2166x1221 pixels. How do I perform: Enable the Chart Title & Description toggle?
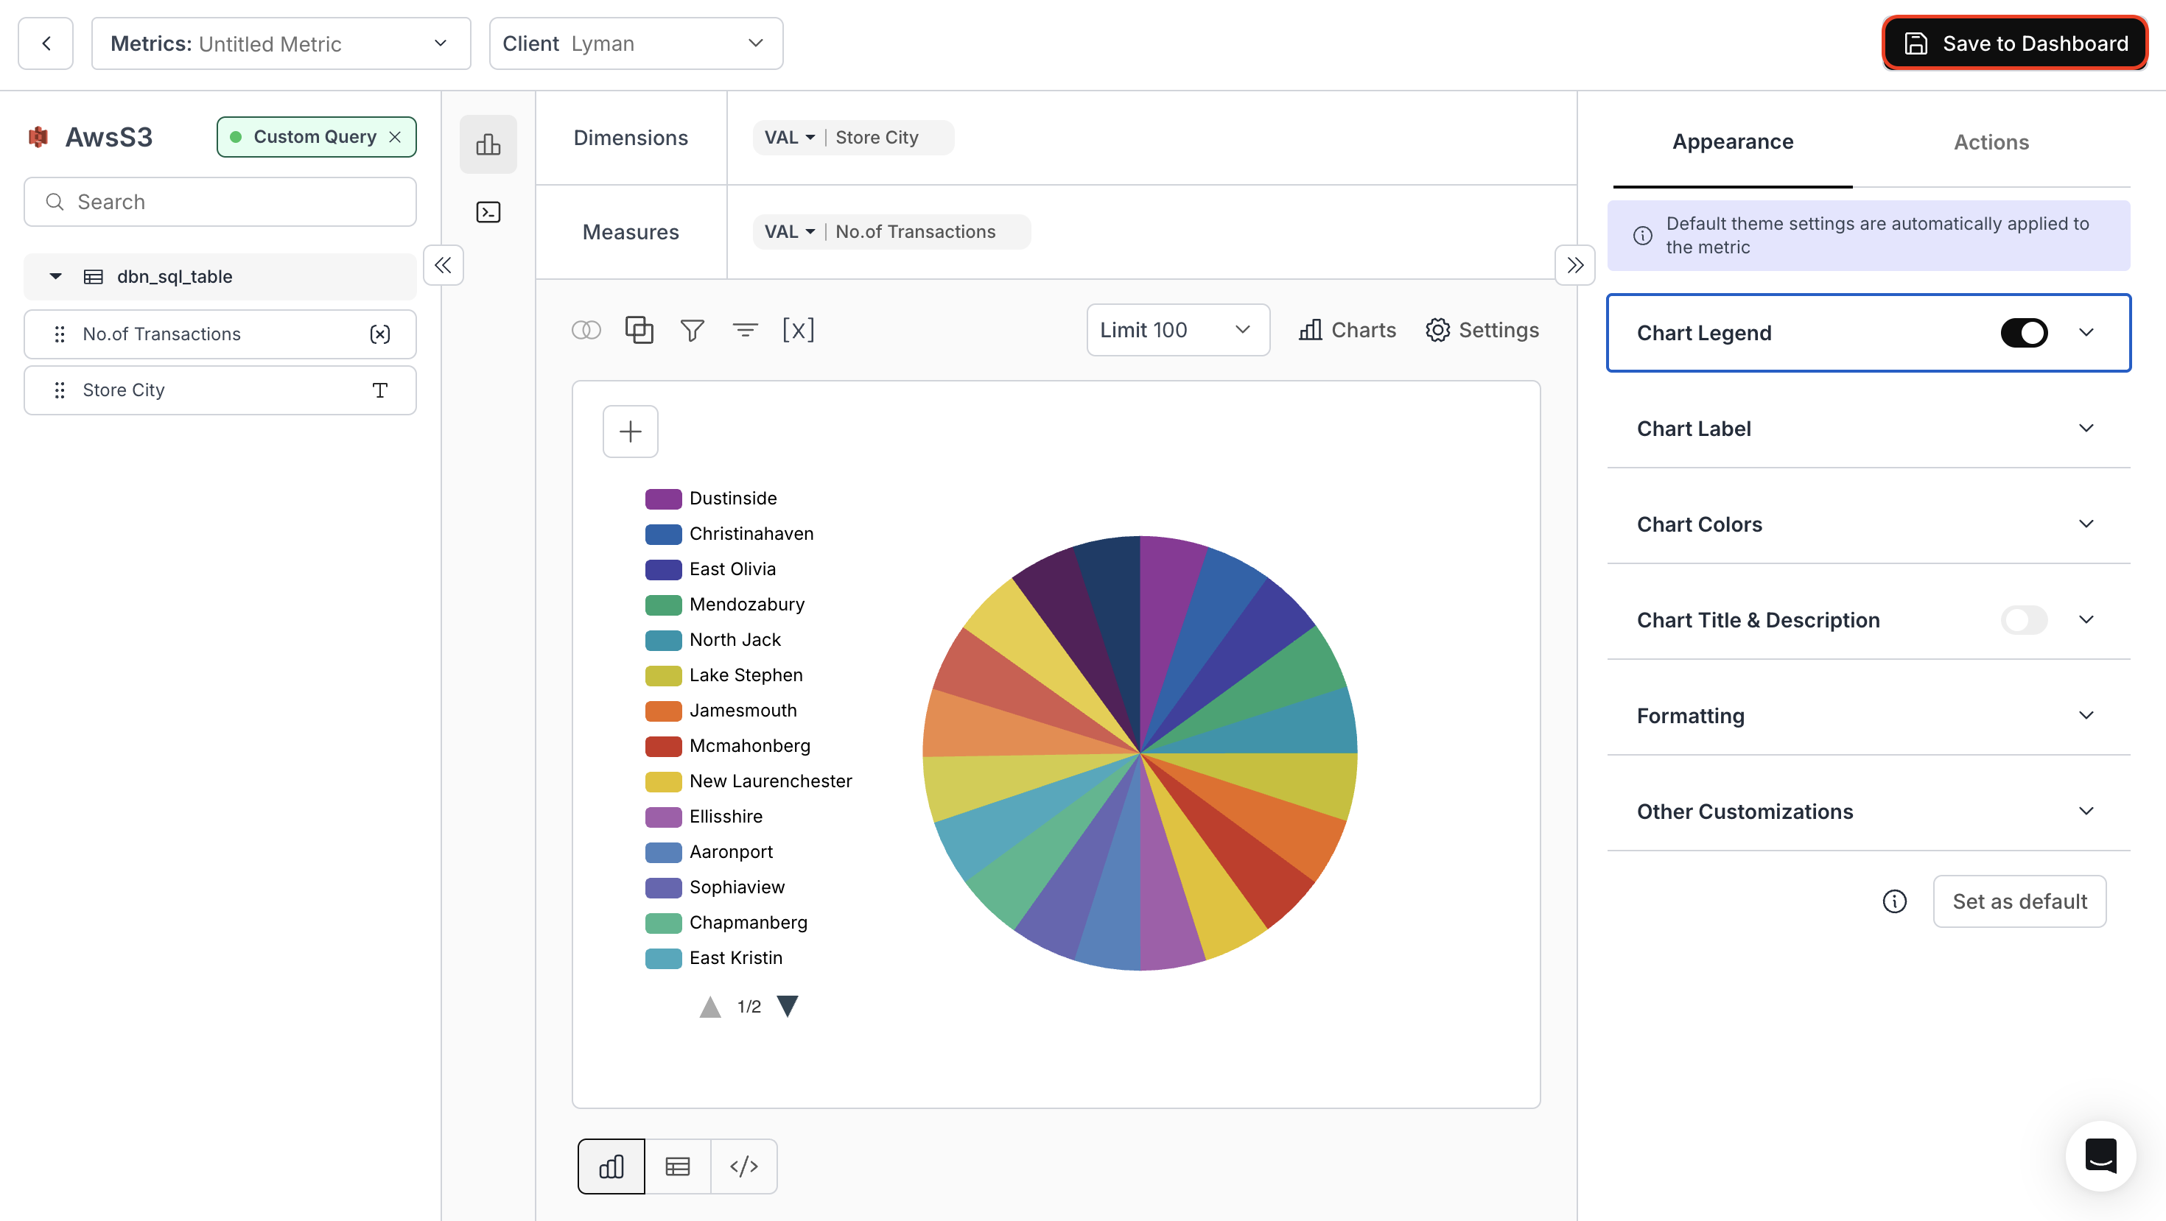(x=2025, y=620)
